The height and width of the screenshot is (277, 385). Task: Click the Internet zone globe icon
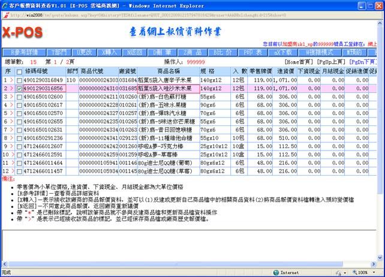coord(276,272)
